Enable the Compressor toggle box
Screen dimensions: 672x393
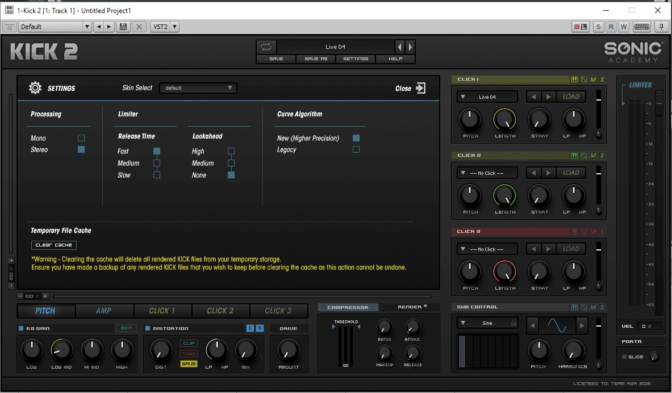coord(323,307)
